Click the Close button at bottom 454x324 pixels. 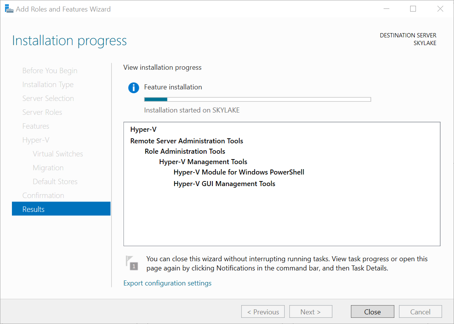pos(372,312)
